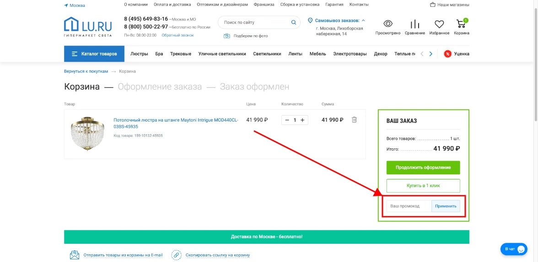Click the Доставка по Москве banner

tap(267, 236)
